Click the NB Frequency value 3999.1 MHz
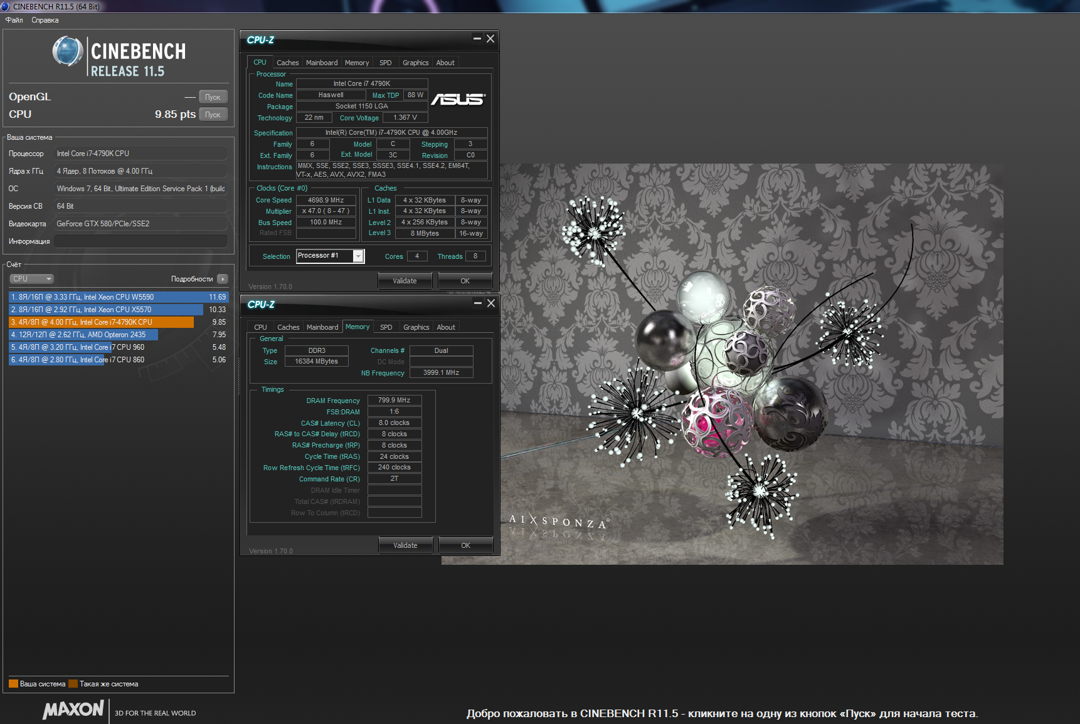Viewport: 1080px width, 724px height. [442, 372]
